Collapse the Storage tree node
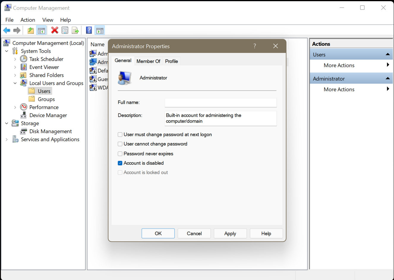This screenshot has width=394, height=280. 7,123
